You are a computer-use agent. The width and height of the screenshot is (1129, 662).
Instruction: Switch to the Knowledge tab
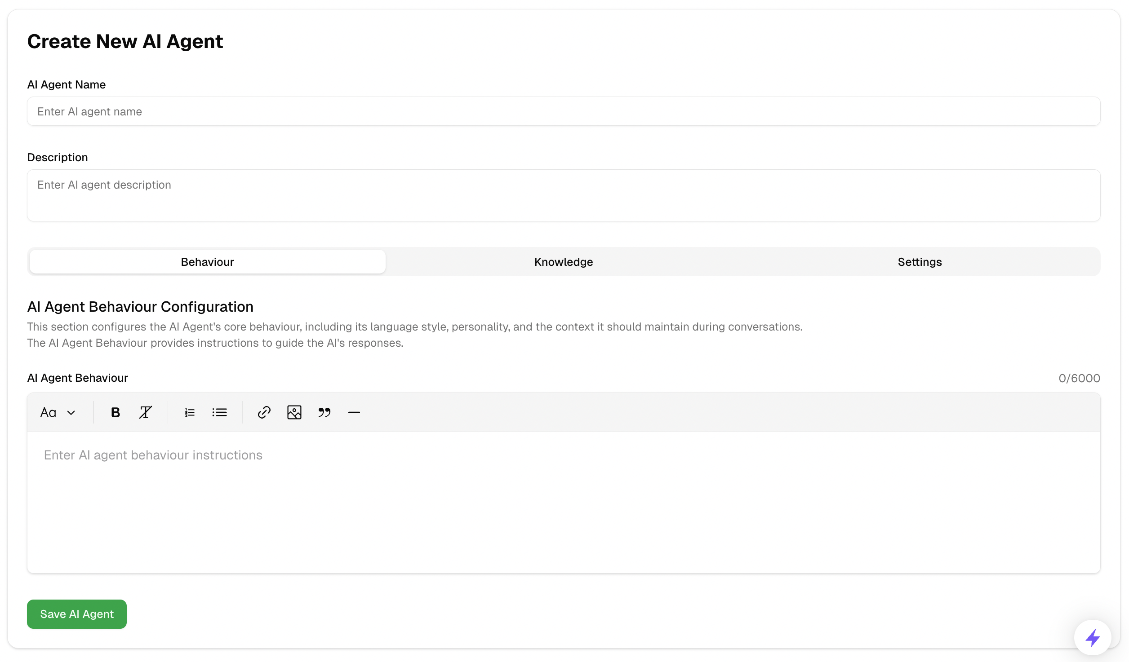point(564,262)
